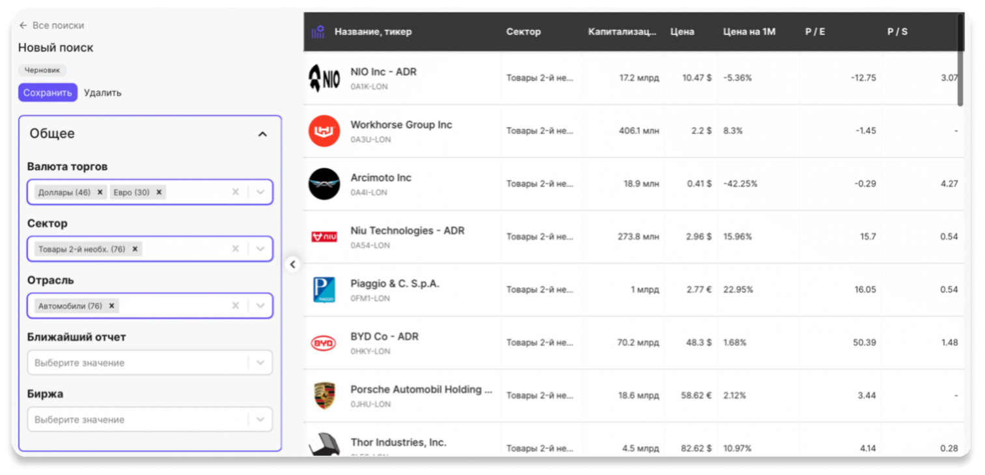Viewport: 985px width, 475px height.
Task: Sort by P / S column
Action: click(897, 31)
